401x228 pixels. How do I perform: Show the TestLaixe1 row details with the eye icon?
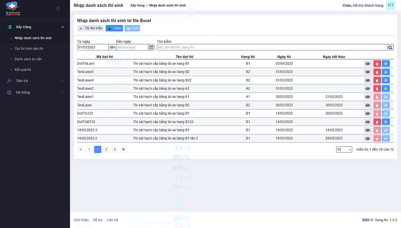pos(368,97)
